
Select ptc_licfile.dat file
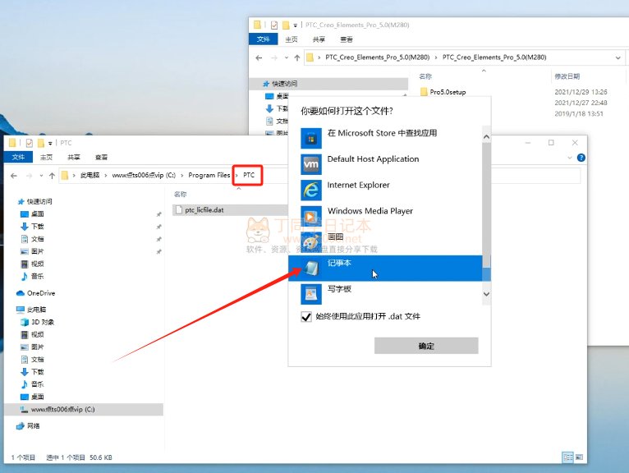pos(204,210)
